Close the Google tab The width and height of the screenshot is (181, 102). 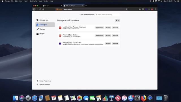pyautogui.click(x=62, y=6)
